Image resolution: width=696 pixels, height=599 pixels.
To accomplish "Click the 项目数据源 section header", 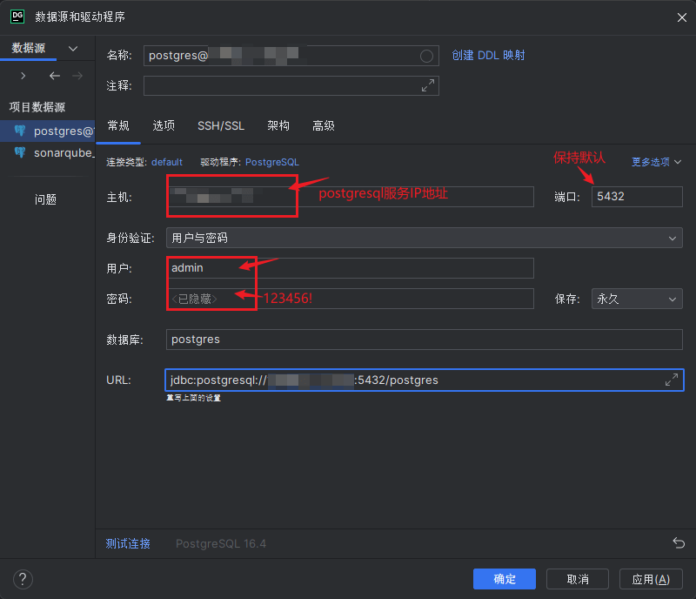I will click(x=37, y=107).
